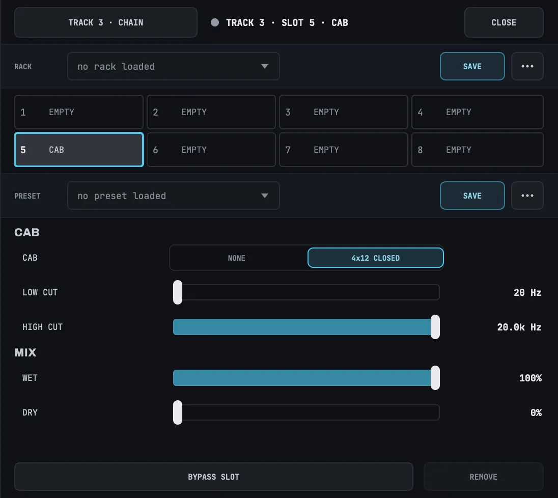The image size is (558, 498).
Task: Select empty slot 6
Action: click(211, 150)
